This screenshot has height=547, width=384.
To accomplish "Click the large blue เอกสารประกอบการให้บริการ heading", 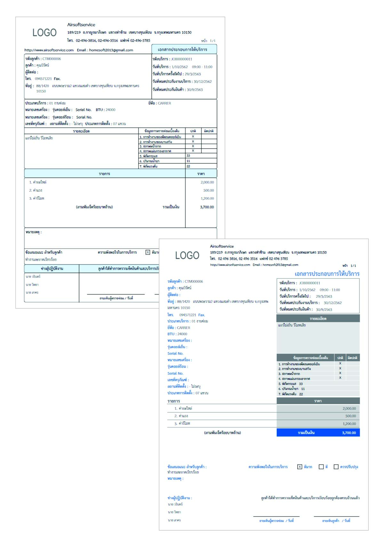I will point(327,274).
